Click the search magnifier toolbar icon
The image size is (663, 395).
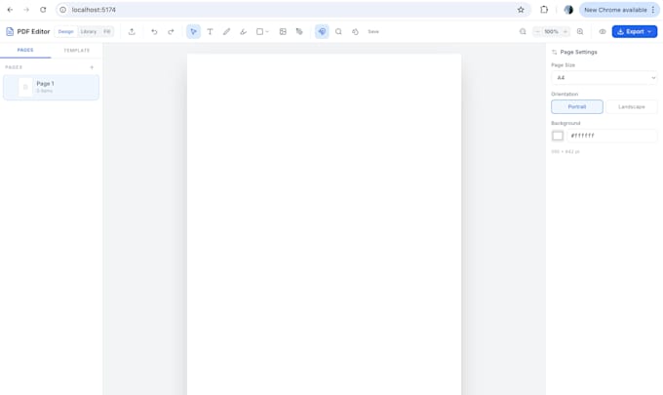point(338,32)
